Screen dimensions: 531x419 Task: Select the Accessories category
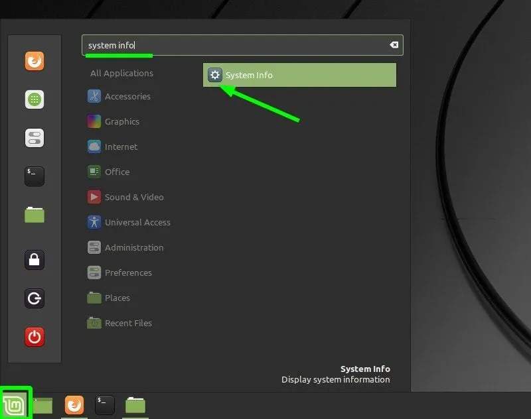(x=126, y=96)
